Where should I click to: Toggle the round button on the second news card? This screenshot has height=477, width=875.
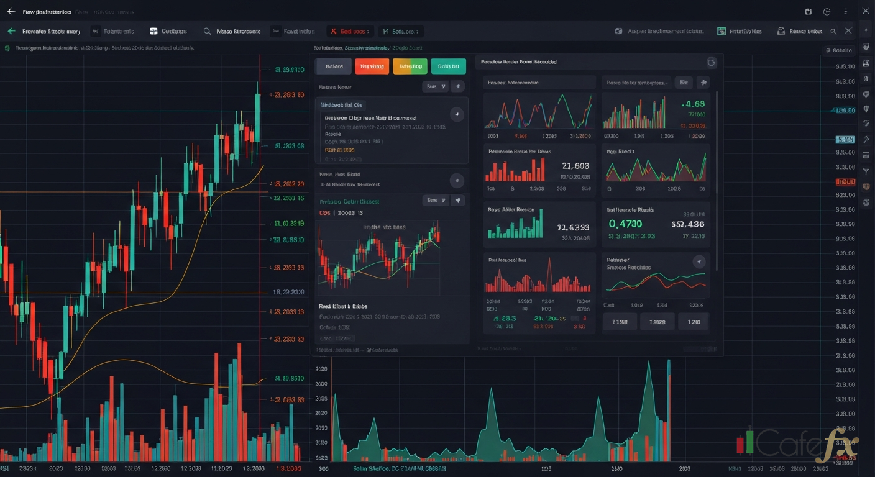tap(457, 181)
